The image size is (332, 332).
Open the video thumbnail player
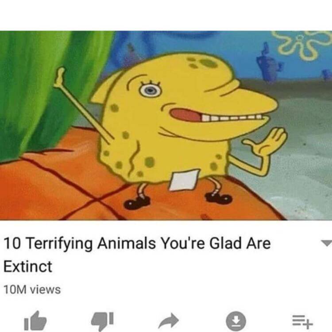pos(166,126)
